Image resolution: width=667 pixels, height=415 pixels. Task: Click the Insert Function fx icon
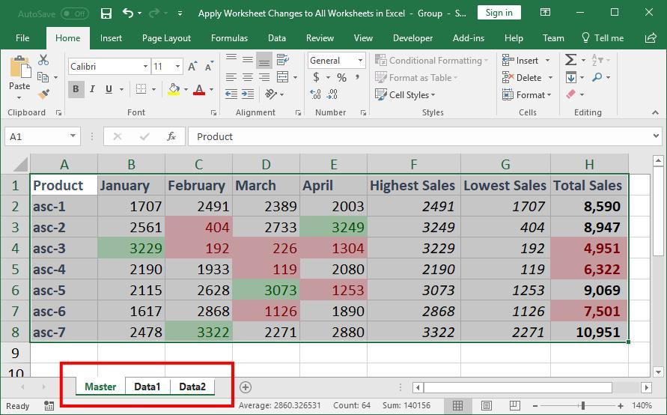(171, 136)
